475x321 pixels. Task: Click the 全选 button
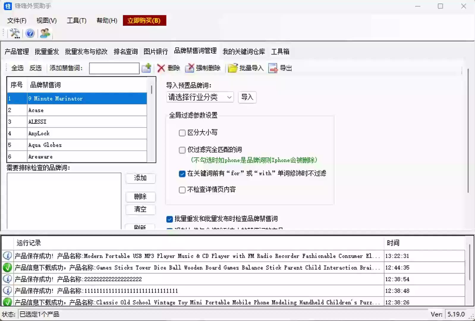pyautogui.click(x=17, y=68)
